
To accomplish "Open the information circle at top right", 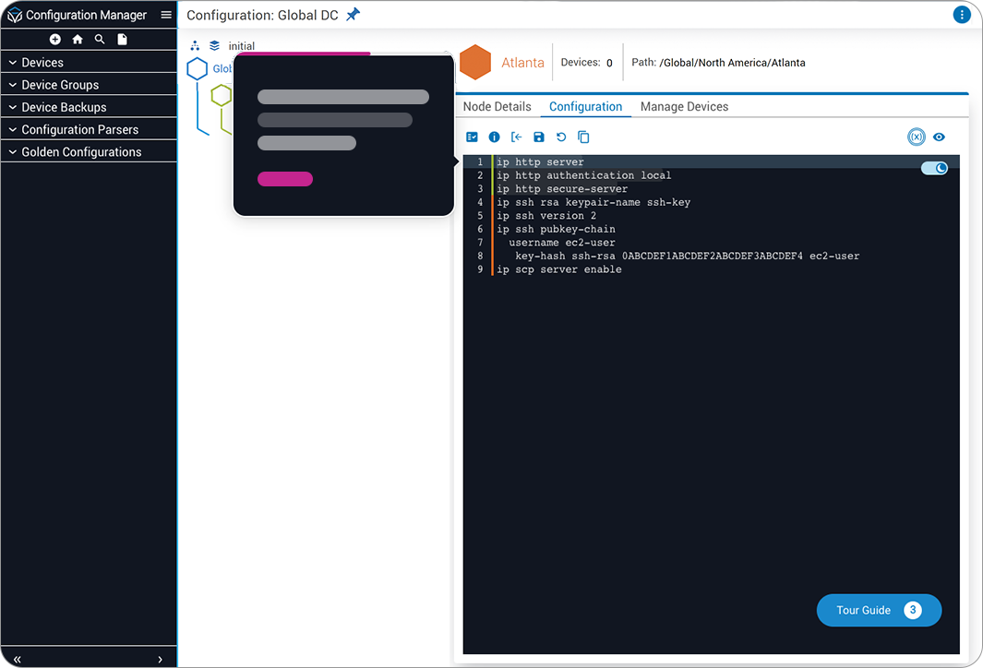I will click(961, 14).
